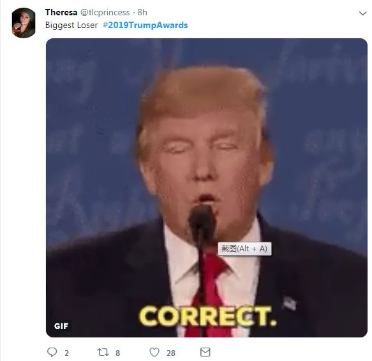Click the yellow CORRECT. caption in GIF
The height and width of the screenshot is (361, 372).
[x=208, y=316]
